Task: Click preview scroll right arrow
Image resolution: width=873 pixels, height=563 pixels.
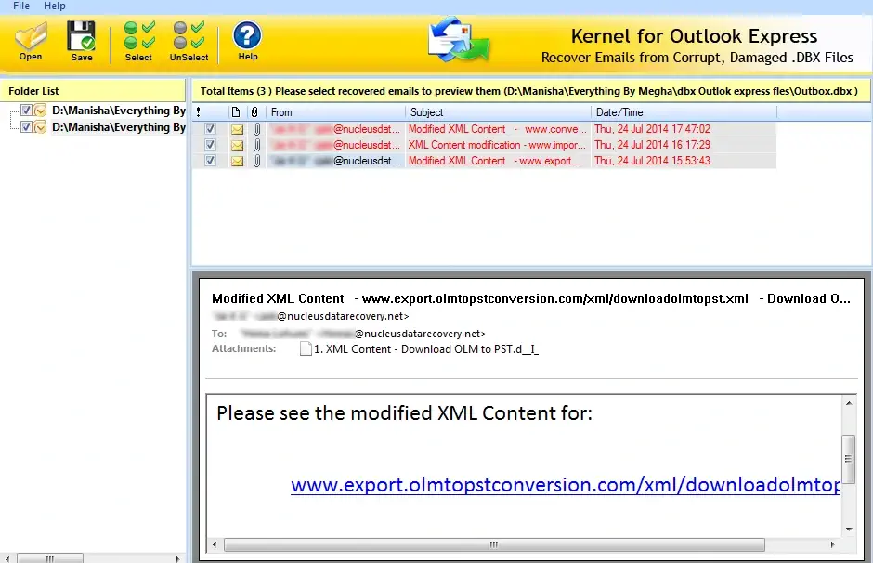Action: point(832,544)
